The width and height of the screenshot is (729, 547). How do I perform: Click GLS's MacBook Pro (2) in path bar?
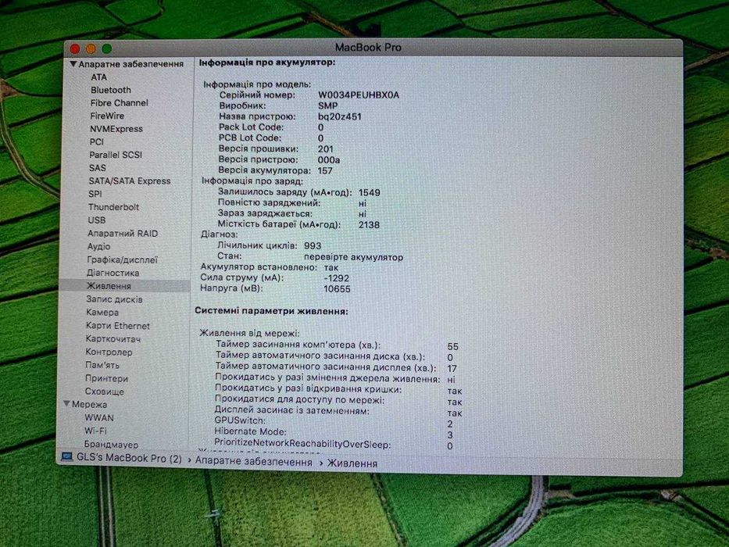(129, 458)
